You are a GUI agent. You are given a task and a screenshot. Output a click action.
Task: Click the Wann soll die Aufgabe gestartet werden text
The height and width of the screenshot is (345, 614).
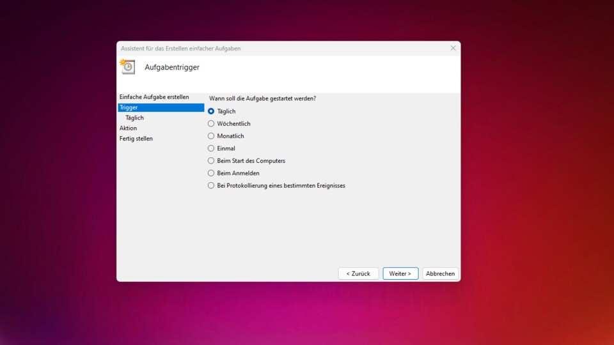click(x=262, y=98)
